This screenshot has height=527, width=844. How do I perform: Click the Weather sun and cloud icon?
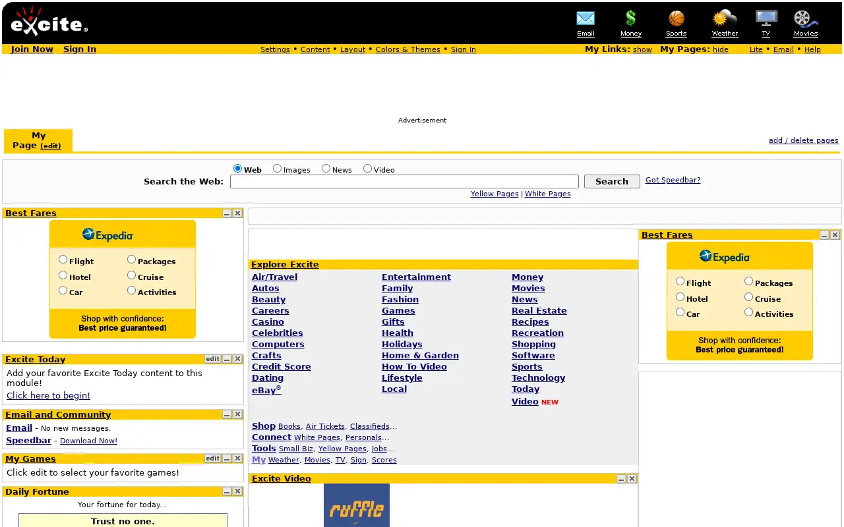pos(725,18)
